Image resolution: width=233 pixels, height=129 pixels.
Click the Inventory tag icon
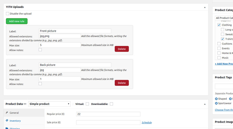click(x=7, y=120)
